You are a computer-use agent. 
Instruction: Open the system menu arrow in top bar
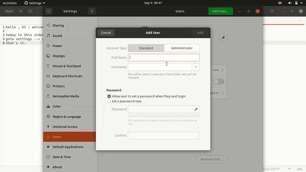pos(302,3)
